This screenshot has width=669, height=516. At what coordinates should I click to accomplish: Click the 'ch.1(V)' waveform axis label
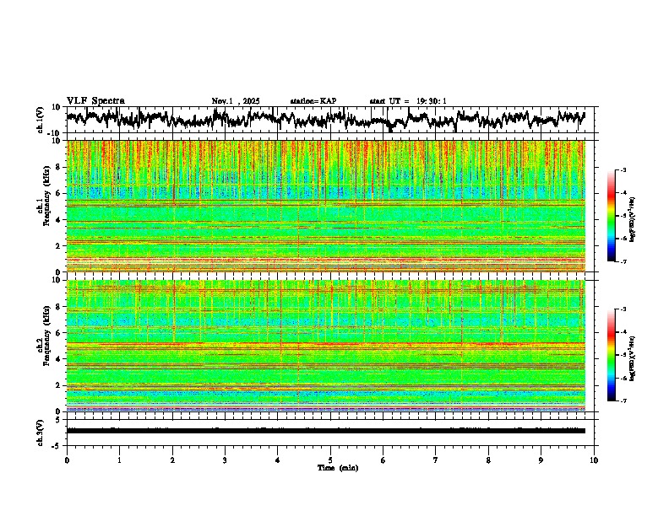tap(41, 120)
